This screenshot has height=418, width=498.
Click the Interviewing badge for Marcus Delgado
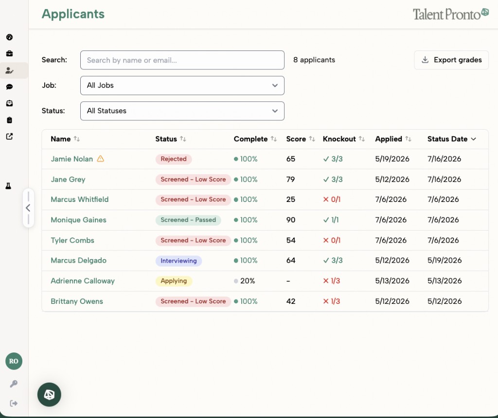pyautogui.click(x=178, y=261)
